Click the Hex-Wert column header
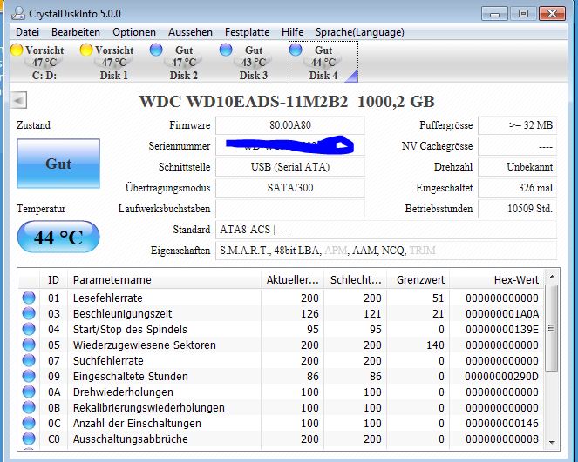This screenshot has width=578, height=462. [497, 280]
